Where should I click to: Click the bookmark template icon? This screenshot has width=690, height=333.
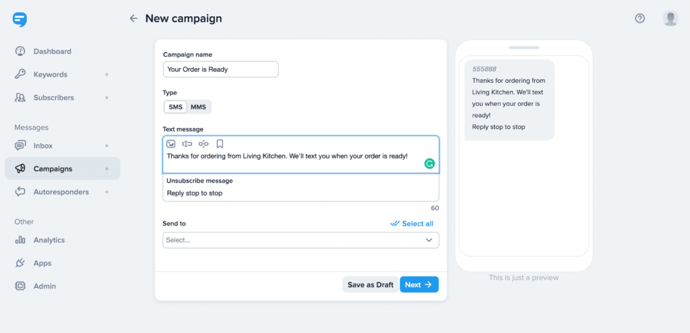point(220,144)
